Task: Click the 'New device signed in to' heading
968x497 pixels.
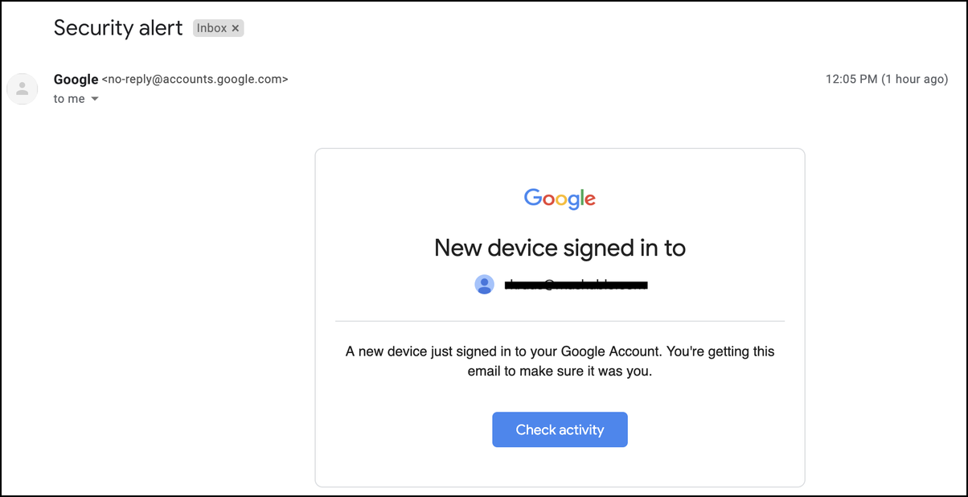Action: pyautogui.click(x=560, y=248)
